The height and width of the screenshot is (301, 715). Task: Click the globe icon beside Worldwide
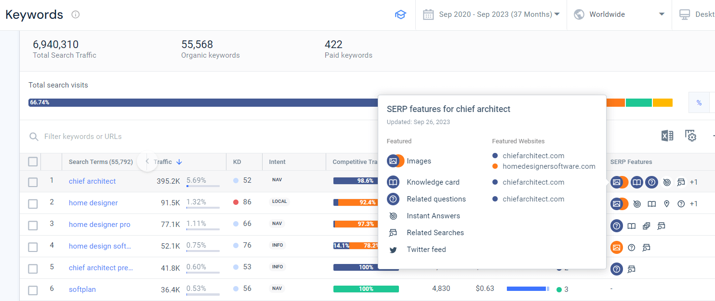coord(579,14)
